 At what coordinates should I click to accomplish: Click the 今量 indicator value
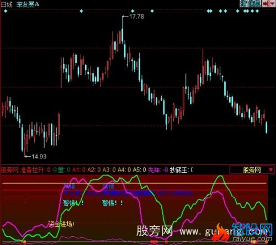(61, 170)
